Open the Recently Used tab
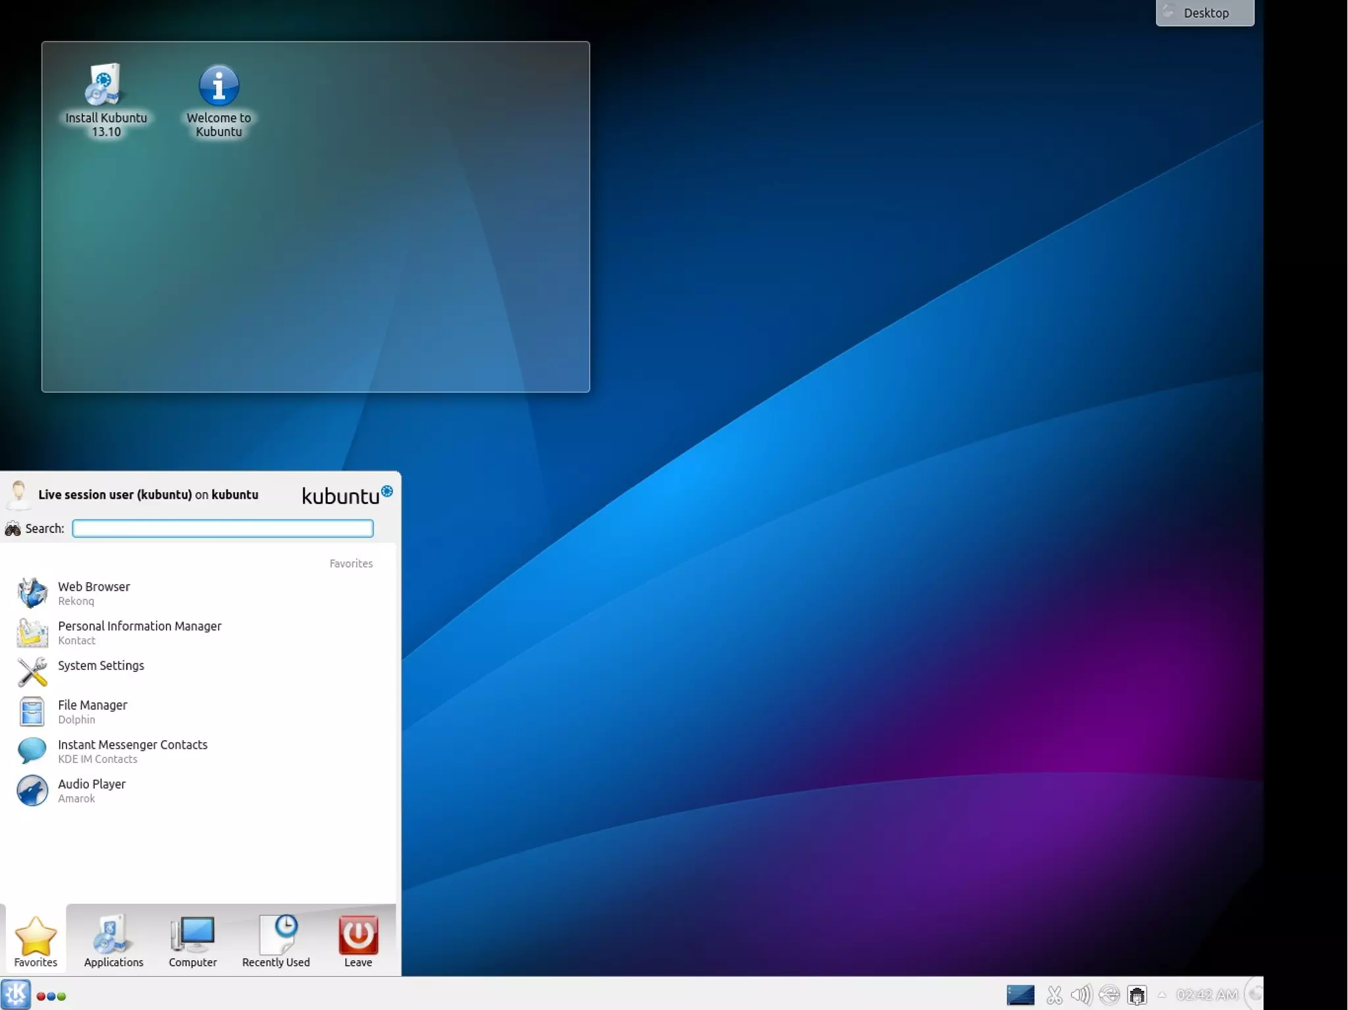Image resolution: width=1348 pixels, height=1010 pixels. click(276, 941)
